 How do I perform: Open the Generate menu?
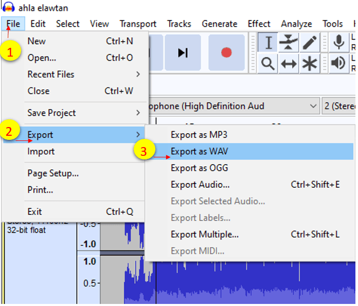(220, 24)
